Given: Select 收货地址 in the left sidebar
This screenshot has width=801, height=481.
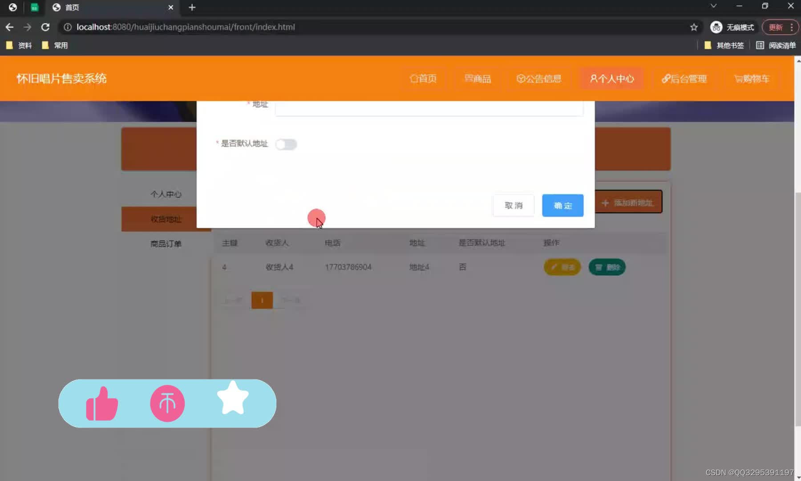Looking at the screenshot, I should pyautogui.click(x=166, y=219).
